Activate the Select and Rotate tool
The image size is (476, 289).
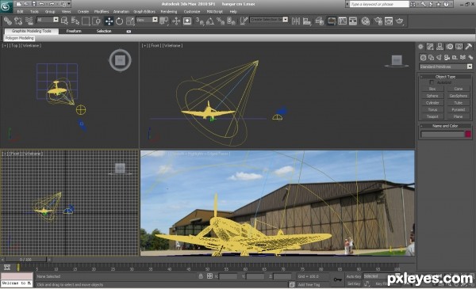coord(119,21)
